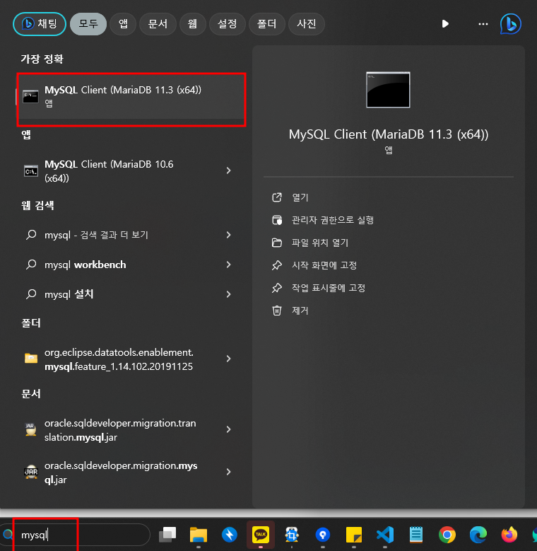Image resolution: width=537 pixels, height=551 pixels.
Task: Click the search magnifier icon beside mysql 설치
Action: coord(31,294)
